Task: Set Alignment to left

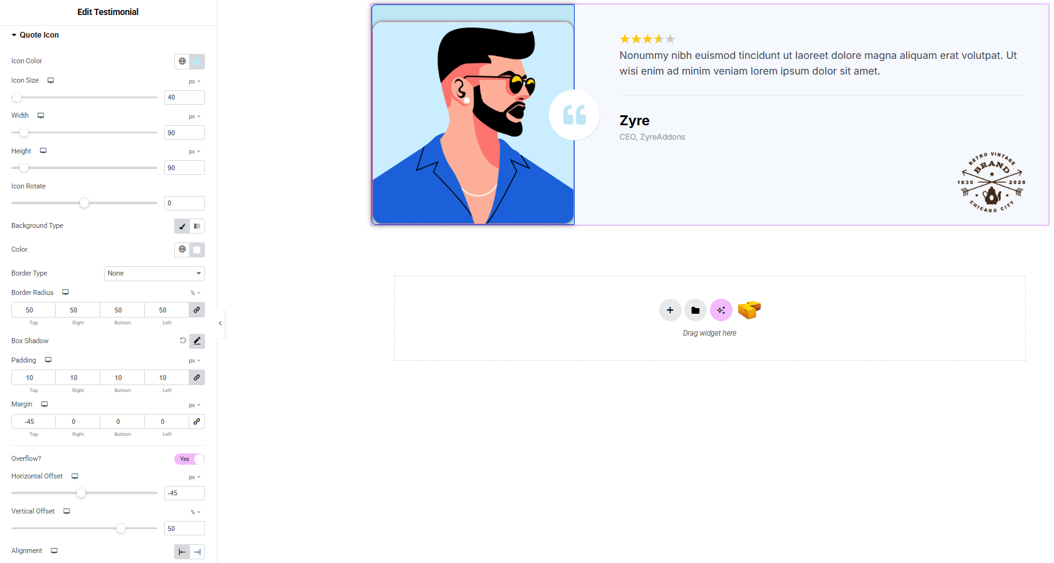Action: [182, 552]
